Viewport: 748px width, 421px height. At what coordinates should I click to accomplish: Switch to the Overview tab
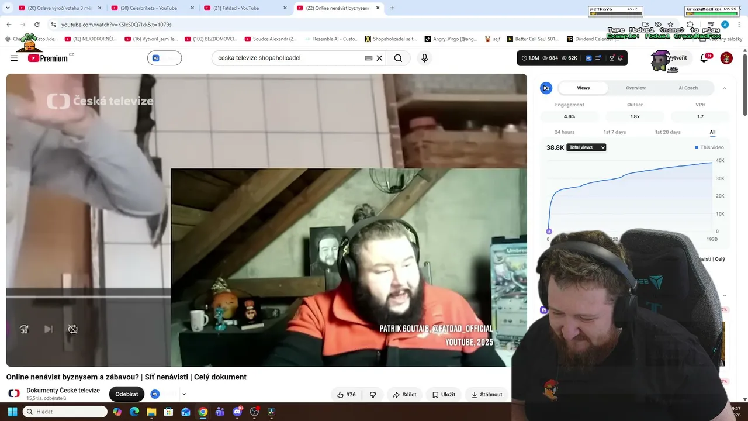coord(636,88)
